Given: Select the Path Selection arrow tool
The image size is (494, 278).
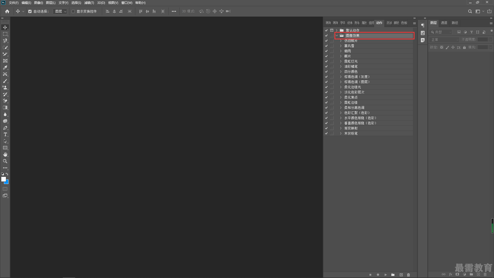Looking at the screenshot, I should (5, 141).
